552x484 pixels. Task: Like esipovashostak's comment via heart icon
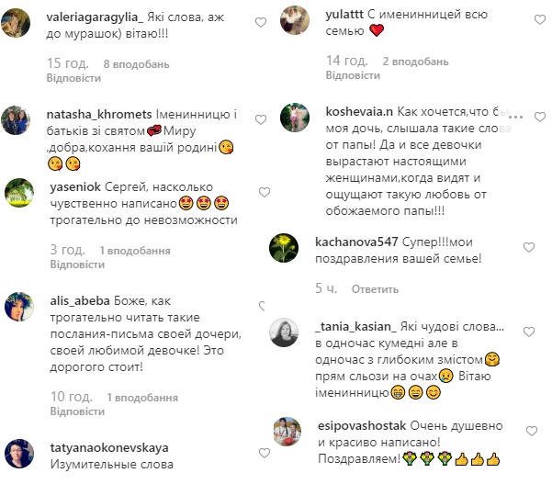532,431
